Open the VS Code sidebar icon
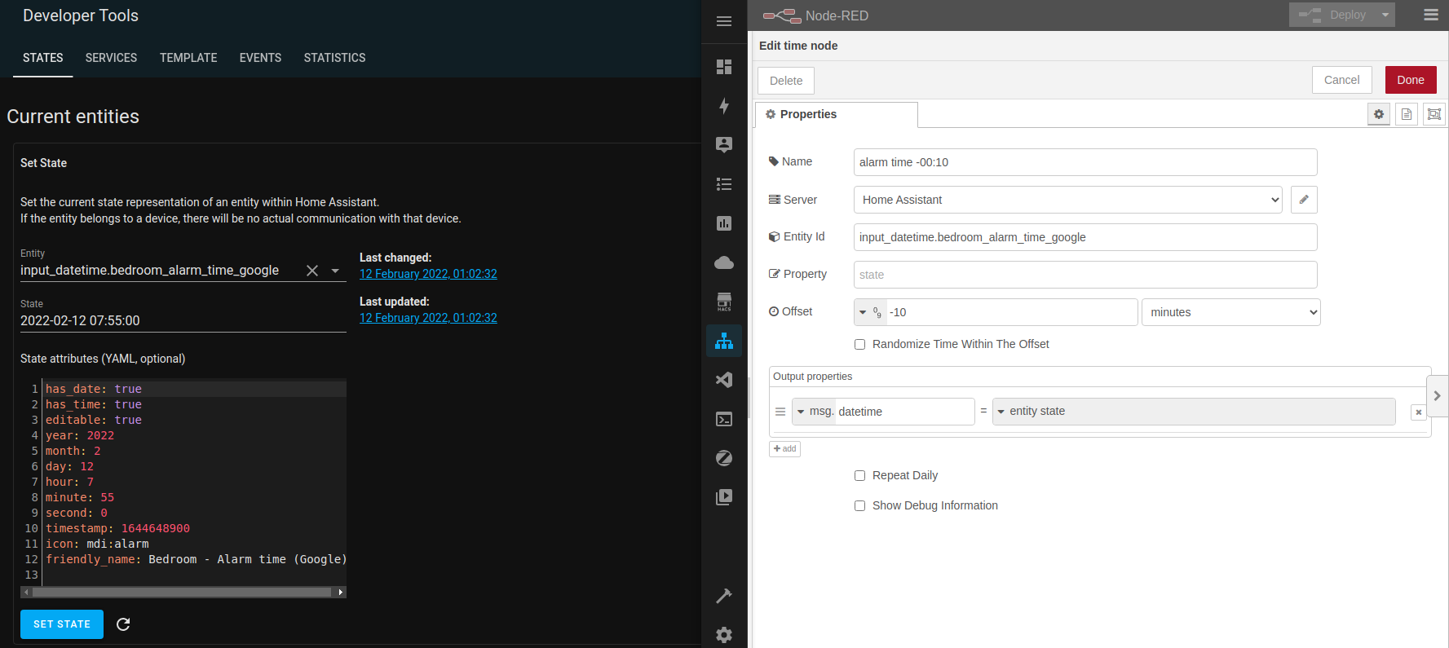 coord(724,380)
